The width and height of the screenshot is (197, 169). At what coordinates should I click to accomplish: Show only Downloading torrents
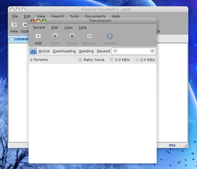click(x=64, y=51)
